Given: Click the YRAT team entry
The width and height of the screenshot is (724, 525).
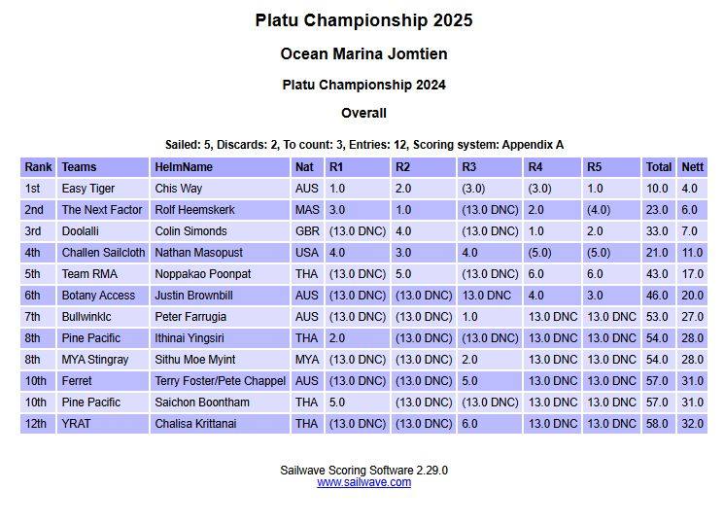Looking at the screenshot, I should (77, 424).
